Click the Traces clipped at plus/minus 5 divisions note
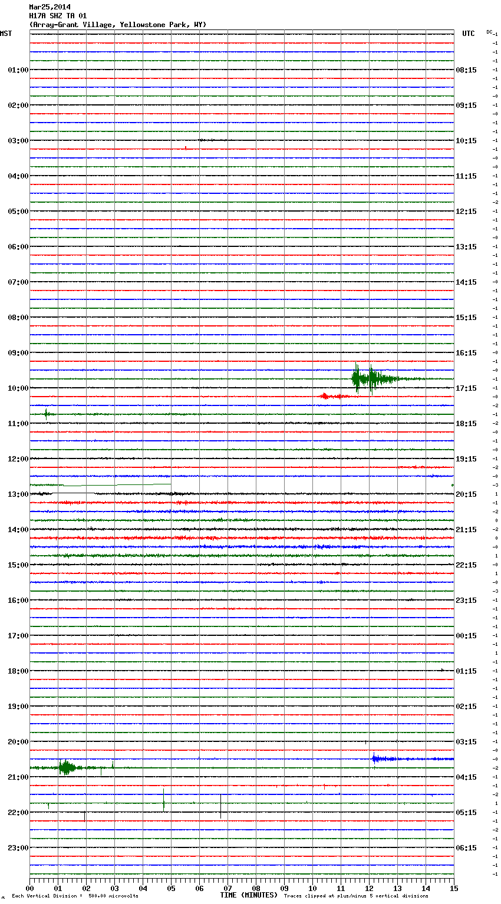501x904 pixels. (x=356, y=896)
